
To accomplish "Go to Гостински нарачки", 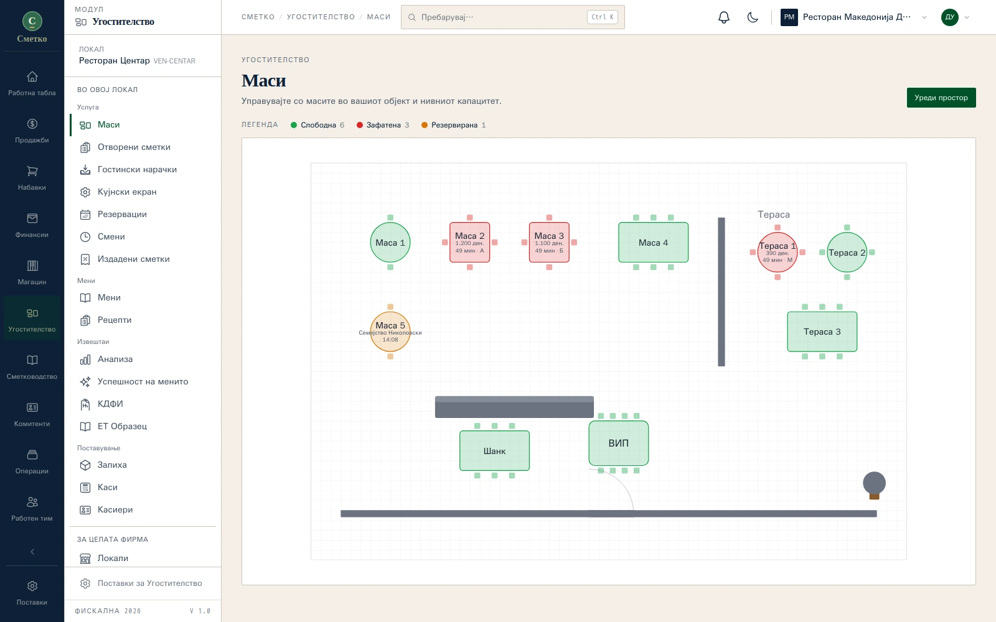I will [143, 170].
